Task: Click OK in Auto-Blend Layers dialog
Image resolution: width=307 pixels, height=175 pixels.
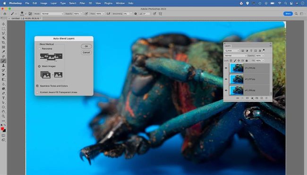Action: pyautogui.click(x=86, y=46)
